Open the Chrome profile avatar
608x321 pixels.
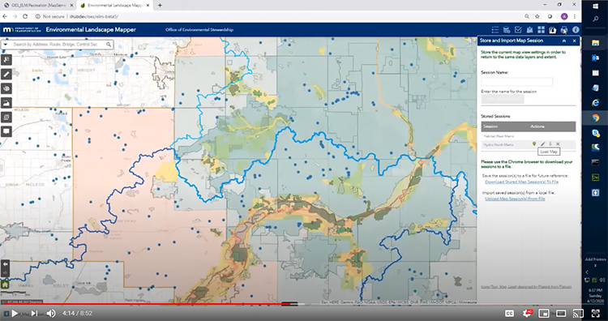(x=564, y=17)
